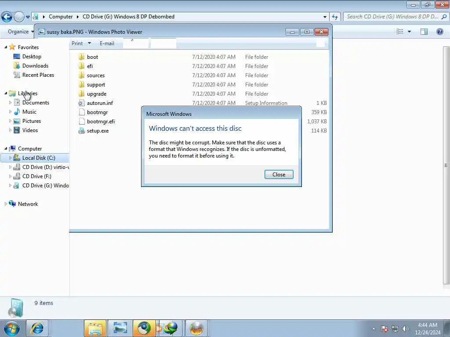Switch to Photo Viewer taskbar button
The height and width of the screenshot is (337, 450).
(x=120, y=328)
